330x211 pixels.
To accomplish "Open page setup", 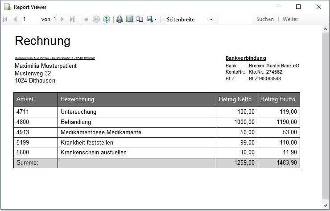I will click(x=140, y=19).
